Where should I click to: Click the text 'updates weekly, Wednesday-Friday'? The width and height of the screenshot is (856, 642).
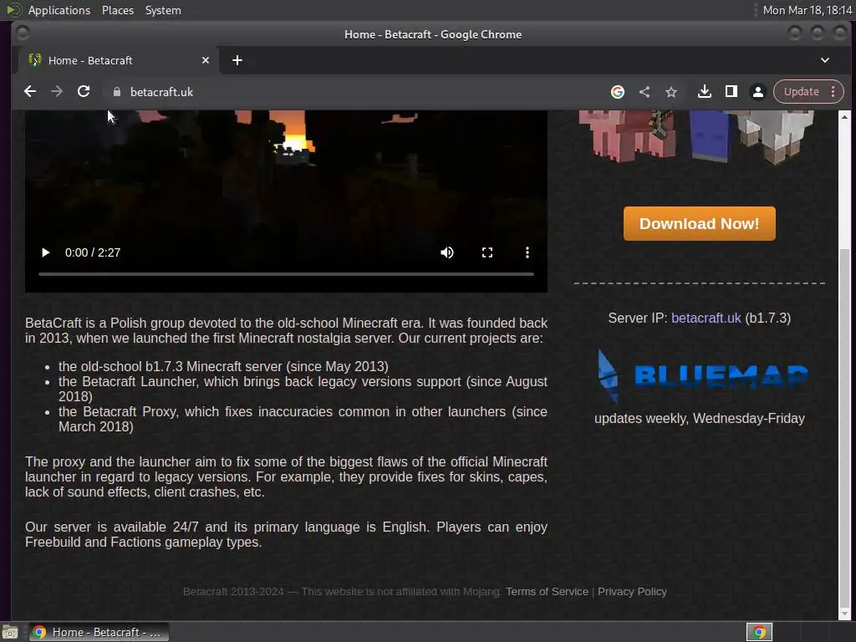pos(700,419)
